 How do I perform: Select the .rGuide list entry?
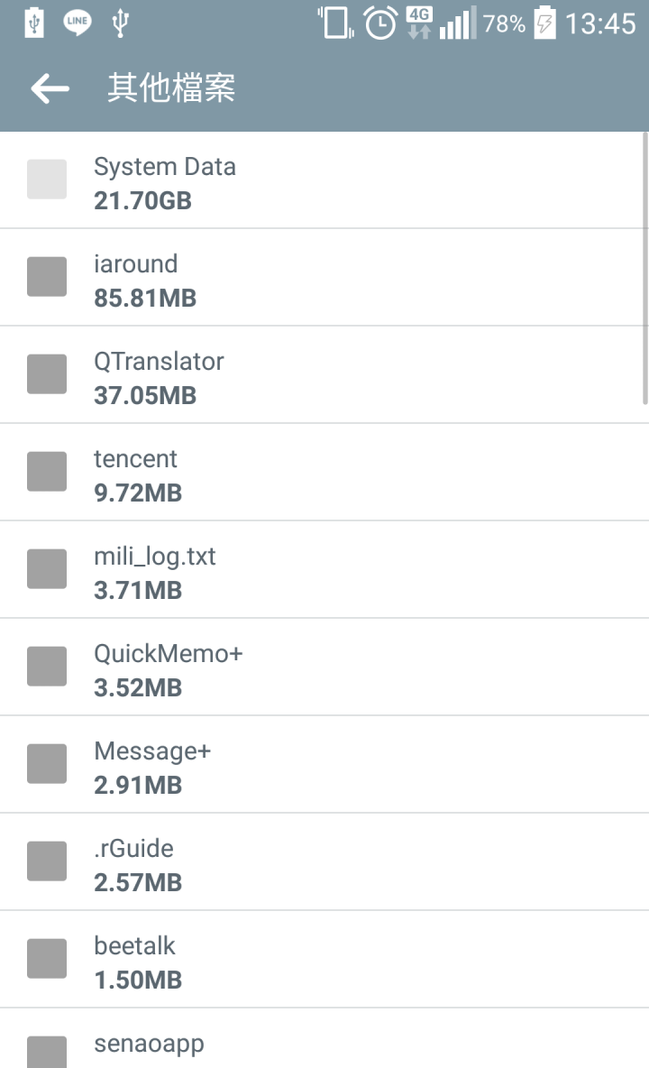[324, 861]
